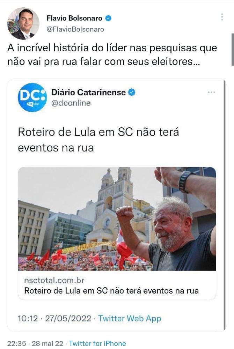This screenshot has height=349, width=234.
Task: Open the link card headline about Roteiro de Lula
Action: (x=111, y=291)
